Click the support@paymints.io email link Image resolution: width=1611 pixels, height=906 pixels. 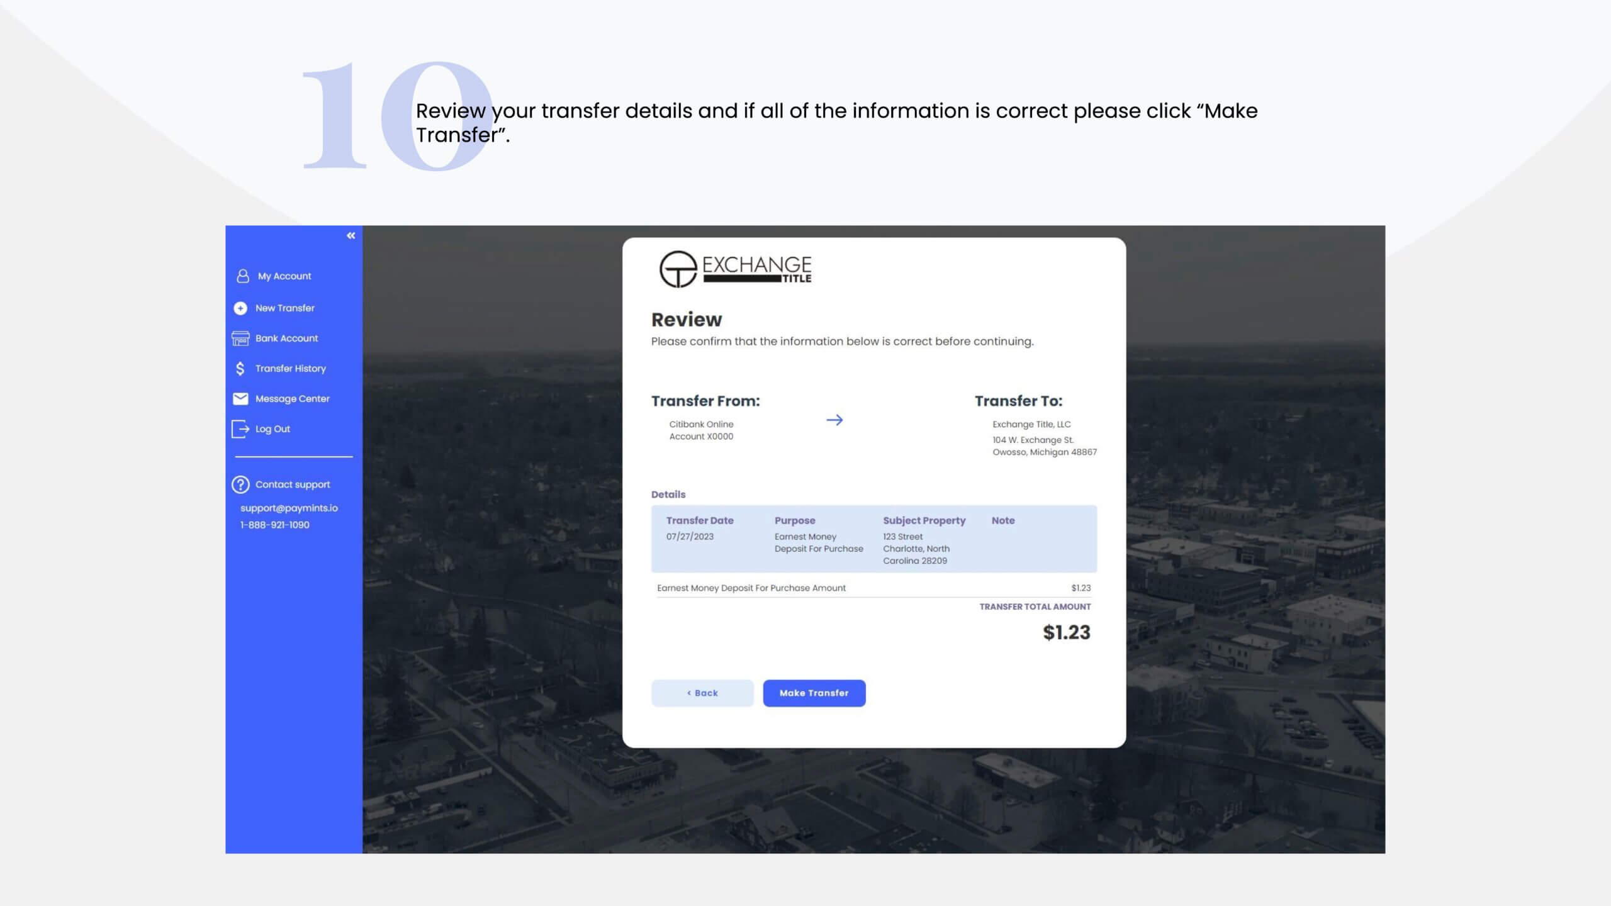click(289, 508)
